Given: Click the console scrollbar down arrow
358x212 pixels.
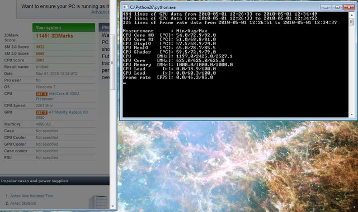Looking at the screenshot, I should [x=352, y=114].
